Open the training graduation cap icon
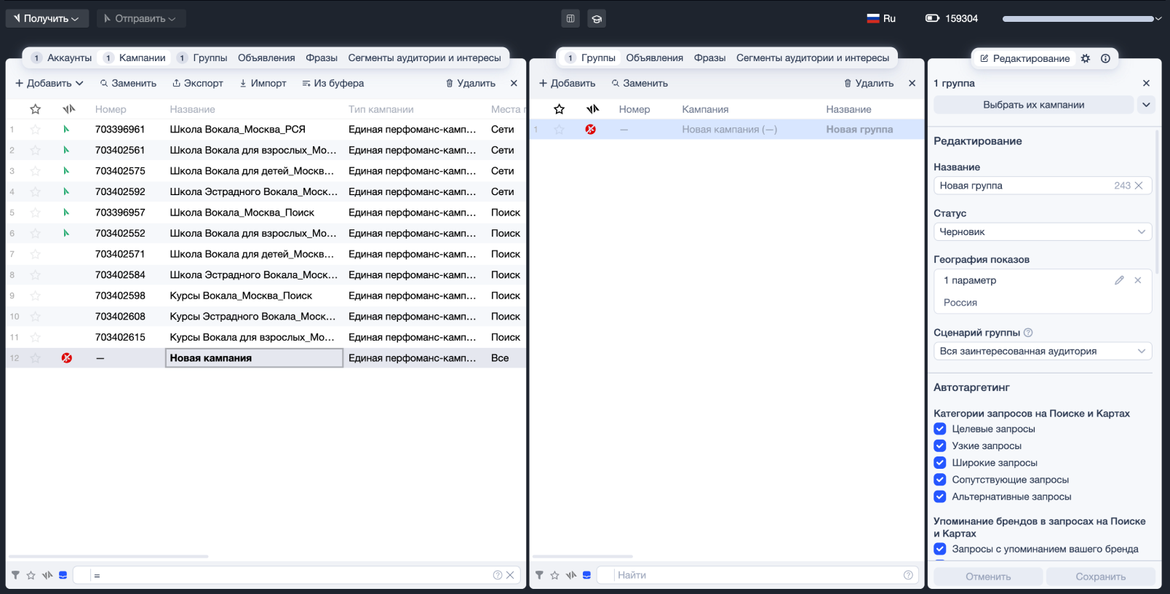The image size is (1170, 594). pos(597,19)
